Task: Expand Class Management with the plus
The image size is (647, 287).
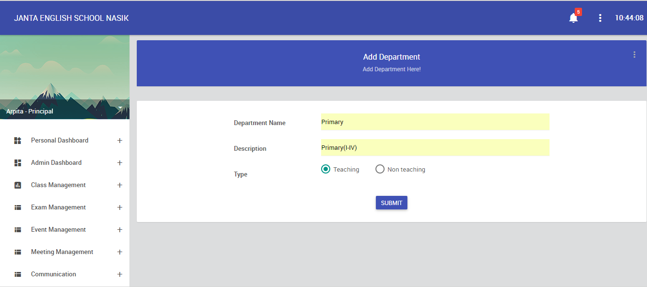Action: tap(120, 185)
